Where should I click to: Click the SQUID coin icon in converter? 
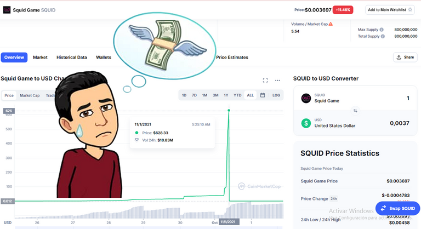306,98
